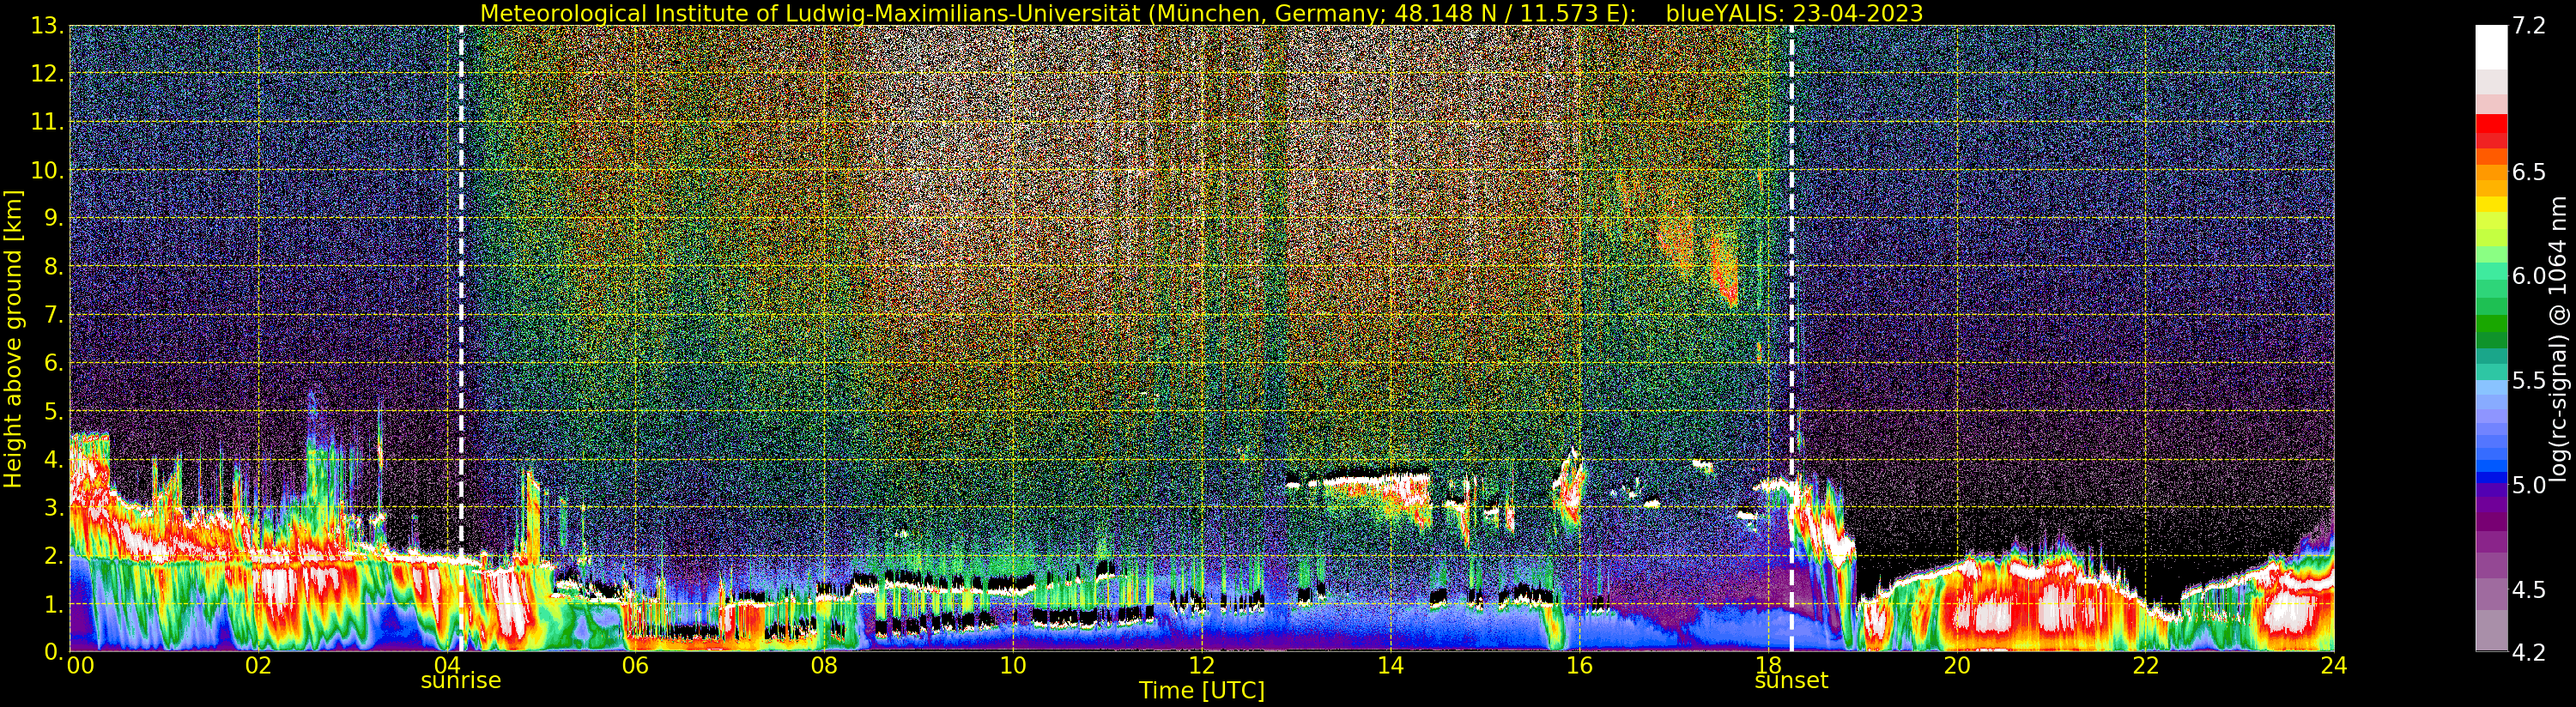
Task: Click the x-axis tick label '16'
Action: pos(1579,666)
